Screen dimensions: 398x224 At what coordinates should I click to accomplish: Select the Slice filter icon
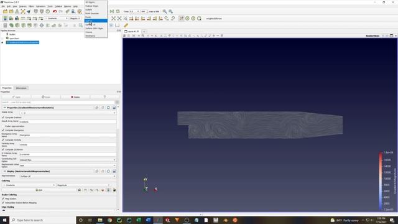click(24, 25)
